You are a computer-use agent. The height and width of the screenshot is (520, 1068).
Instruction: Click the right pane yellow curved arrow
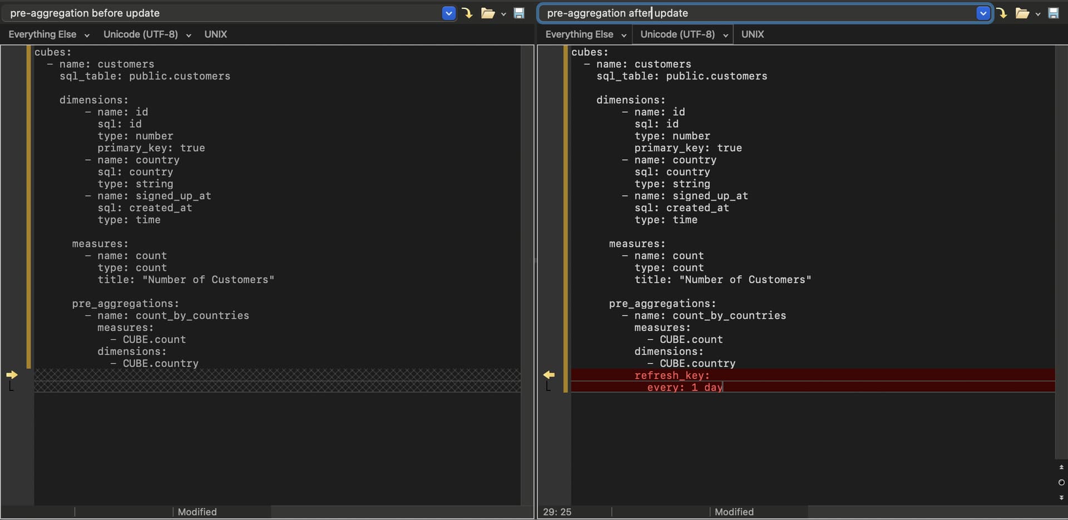1002,13
